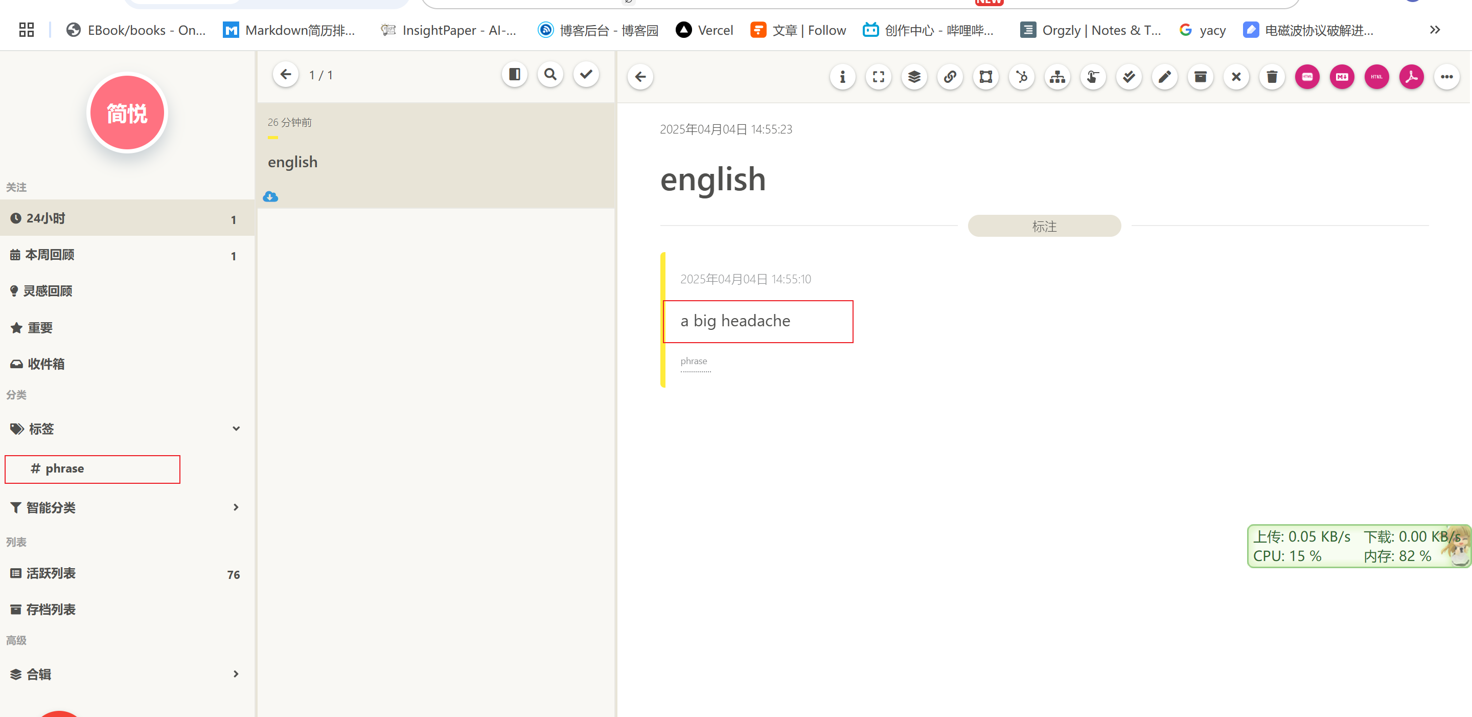
Task: Click the pink HTML text export button
Action: tap(1376, 77)
